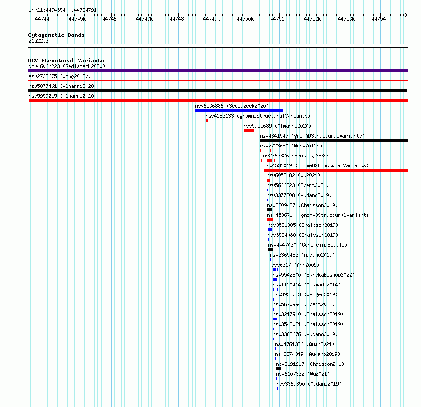Click the black nsv4341547 variant bar
The width and height of the screenshot is (421, 407).
[x=334, y=140]
